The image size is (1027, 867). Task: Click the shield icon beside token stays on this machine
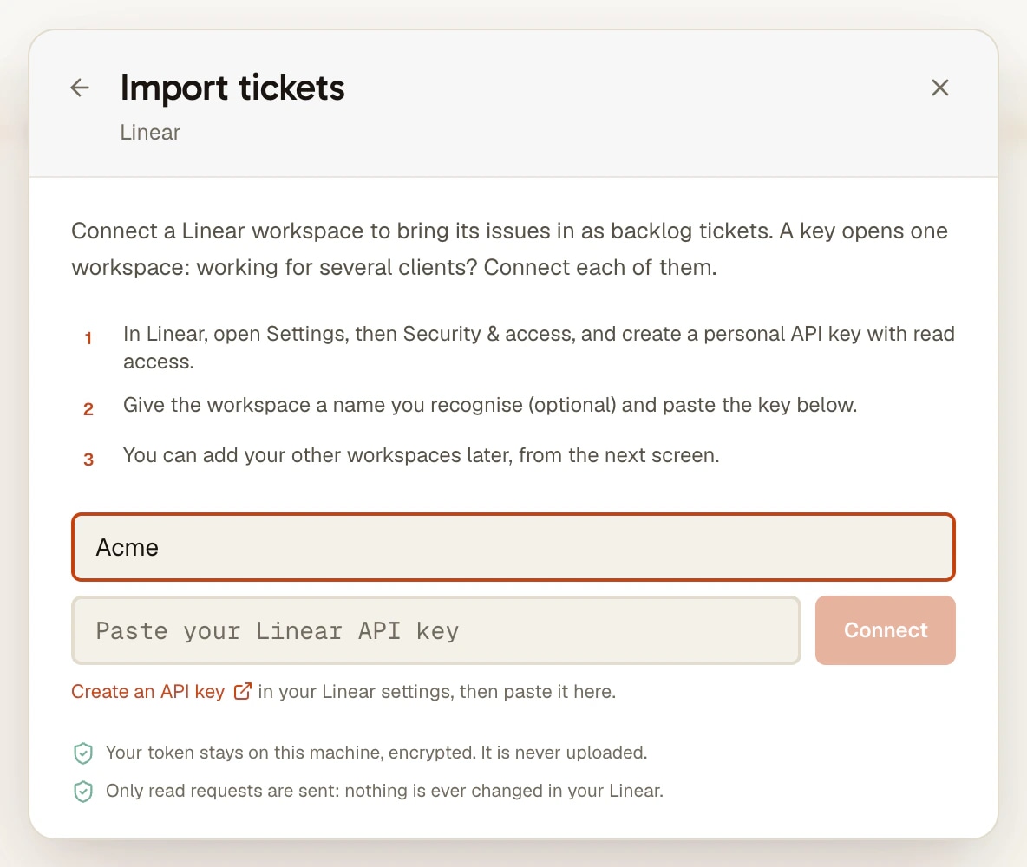[x=83, y=753]
